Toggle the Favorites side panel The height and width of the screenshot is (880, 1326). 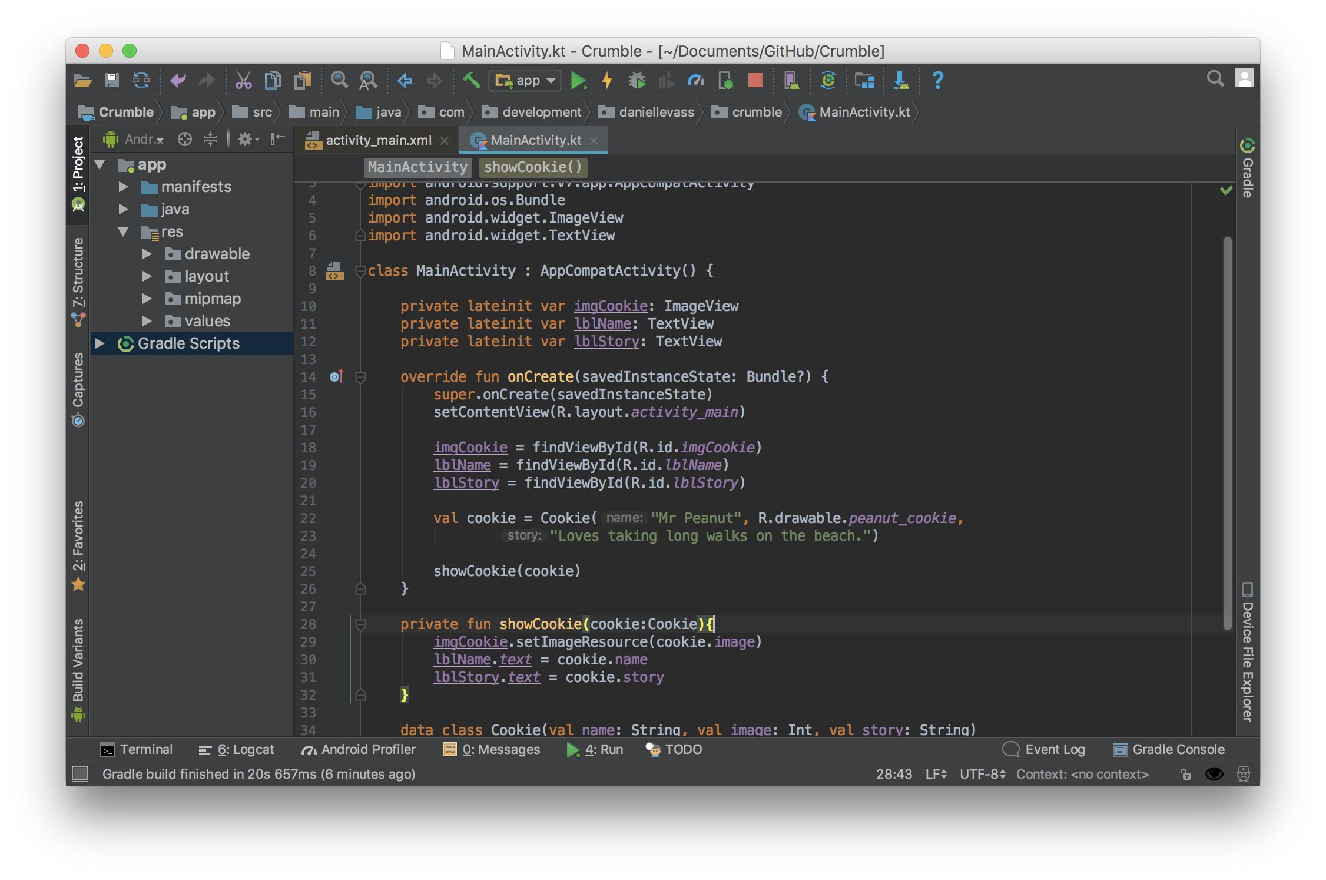pos(78,545)
